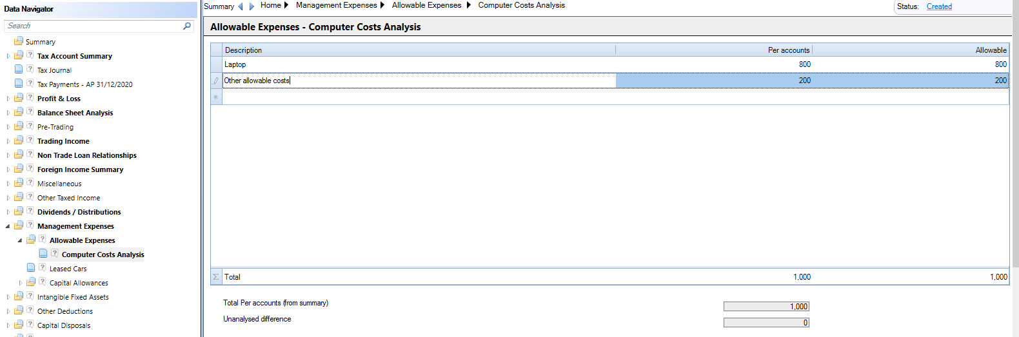The height and width of the screenshot is (337, 1019).
Task: Click the 'Other allowable costs' description cell
Action: click(x=419, y=81)
